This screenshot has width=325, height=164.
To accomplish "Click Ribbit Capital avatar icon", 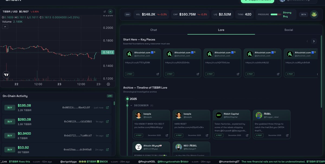I will [x=219, y=115].
